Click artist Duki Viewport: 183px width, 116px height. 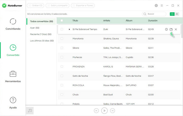(106, 29)
